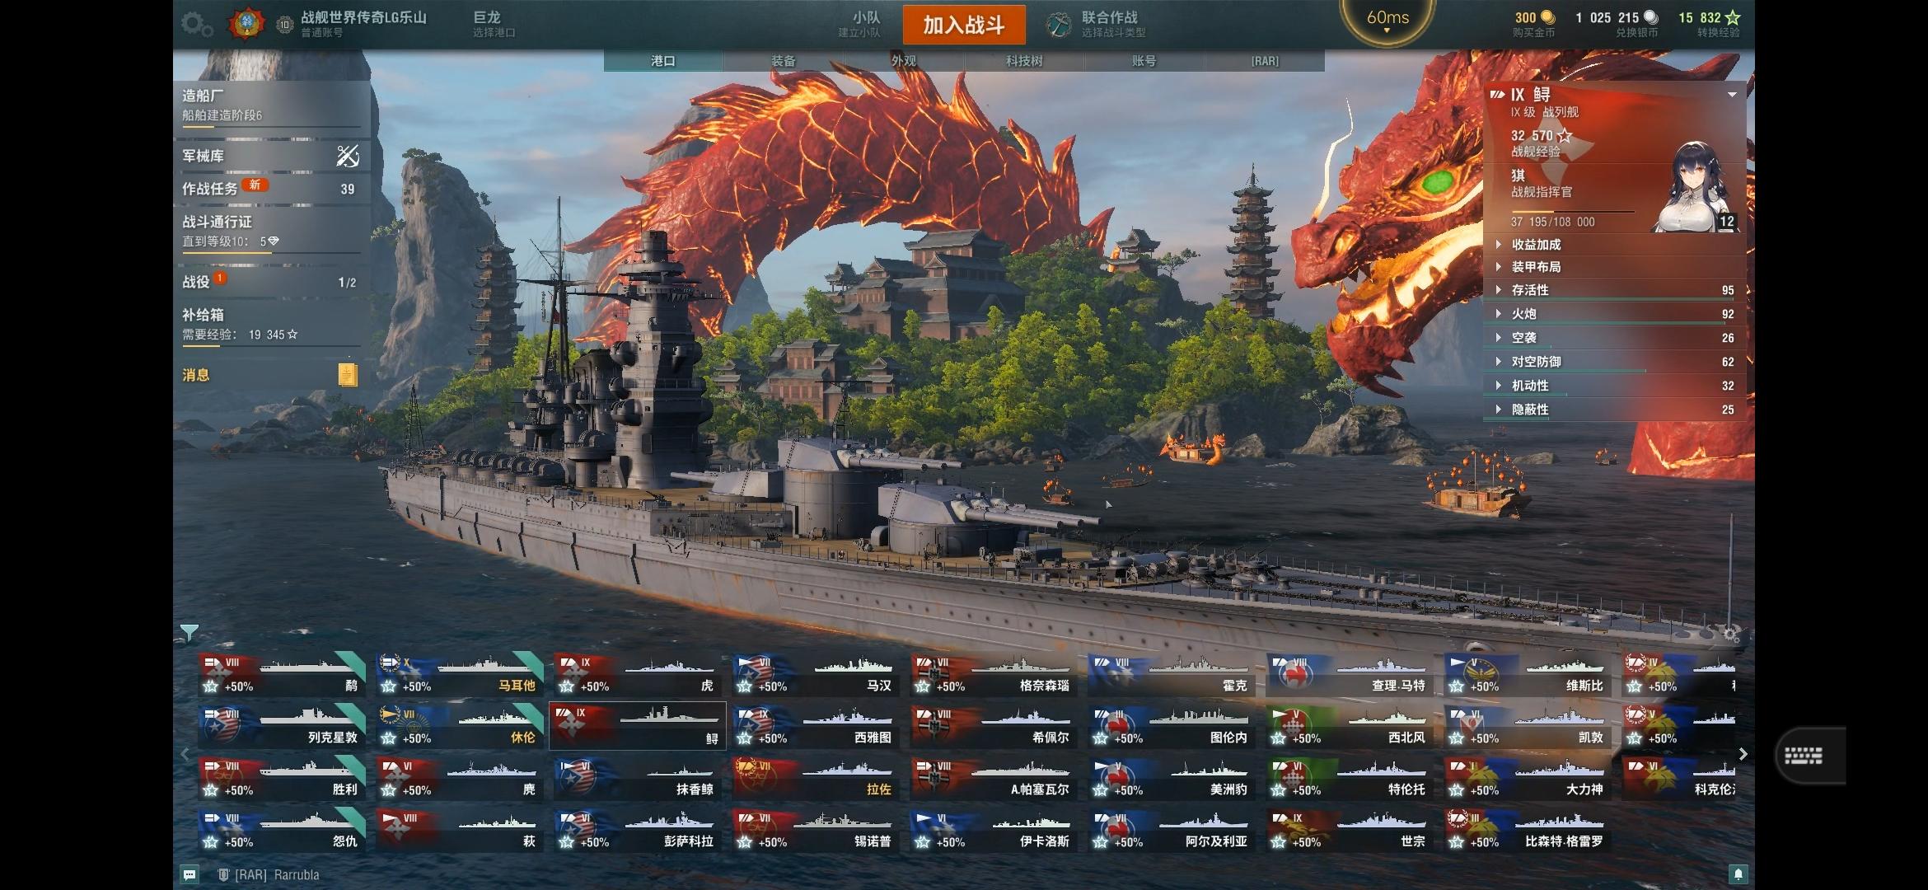Expand the 收益加成 bonus section
This screenshot has height=890, width=1928.
[1614, 245]
